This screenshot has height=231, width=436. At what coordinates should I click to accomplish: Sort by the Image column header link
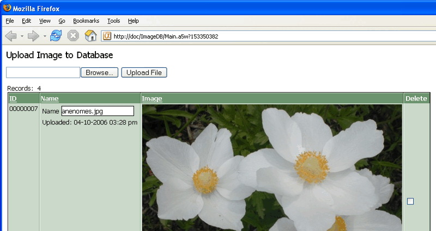pos(152,98)
